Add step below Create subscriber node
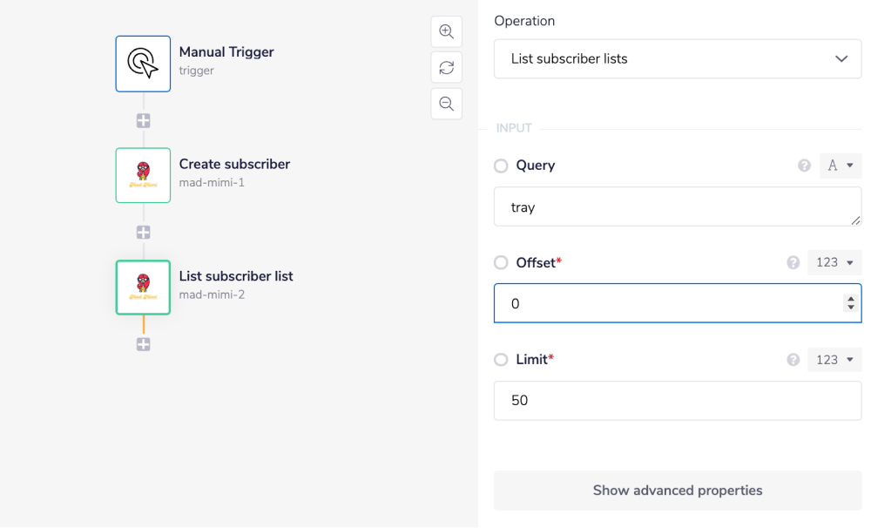 tap(144, 233)
